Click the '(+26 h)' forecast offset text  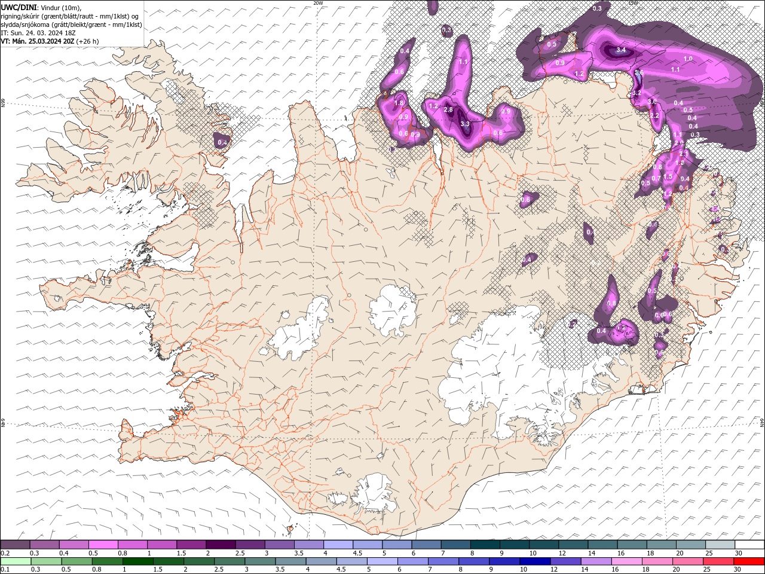pos(87,41)
